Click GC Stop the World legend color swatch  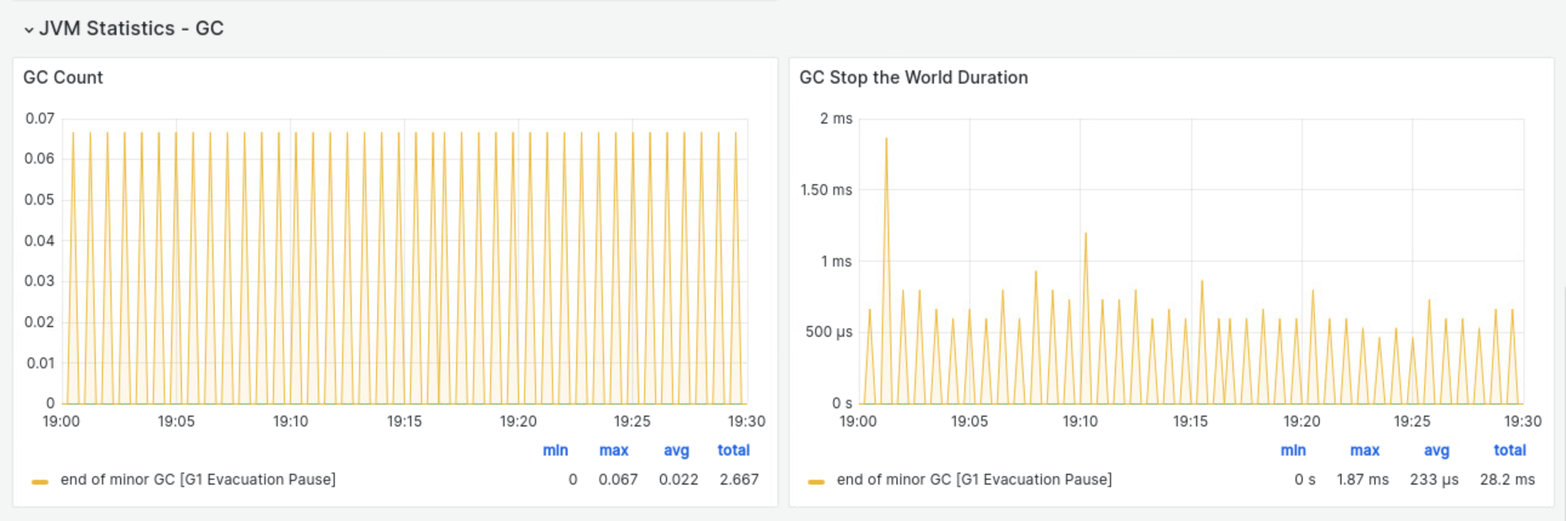tap(816, 482)
